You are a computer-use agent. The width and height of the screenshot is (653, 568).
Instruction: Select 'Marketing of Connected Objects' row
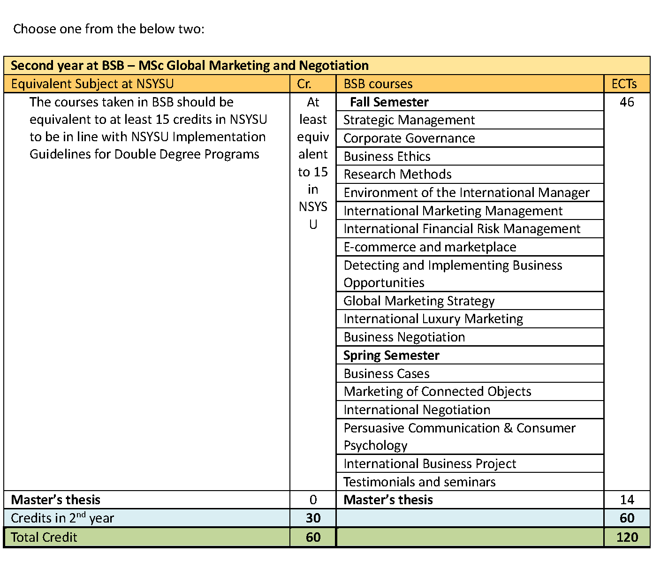[470, 392]
